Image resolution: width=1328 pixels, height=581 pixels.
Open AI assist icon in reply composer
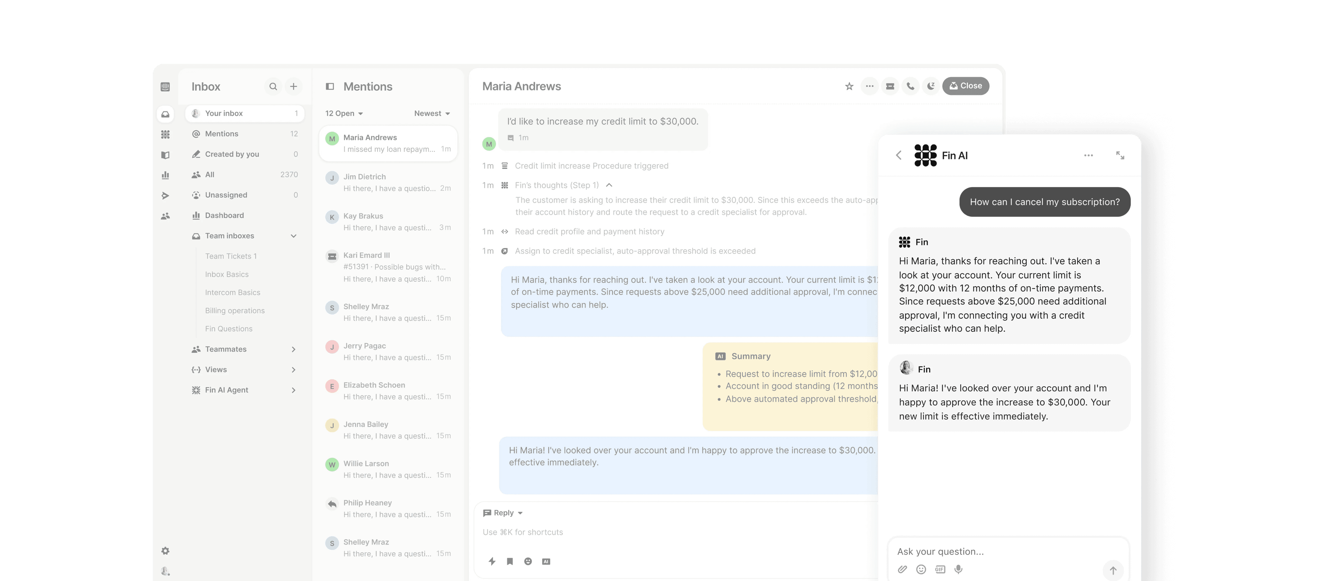coord(546,561)
